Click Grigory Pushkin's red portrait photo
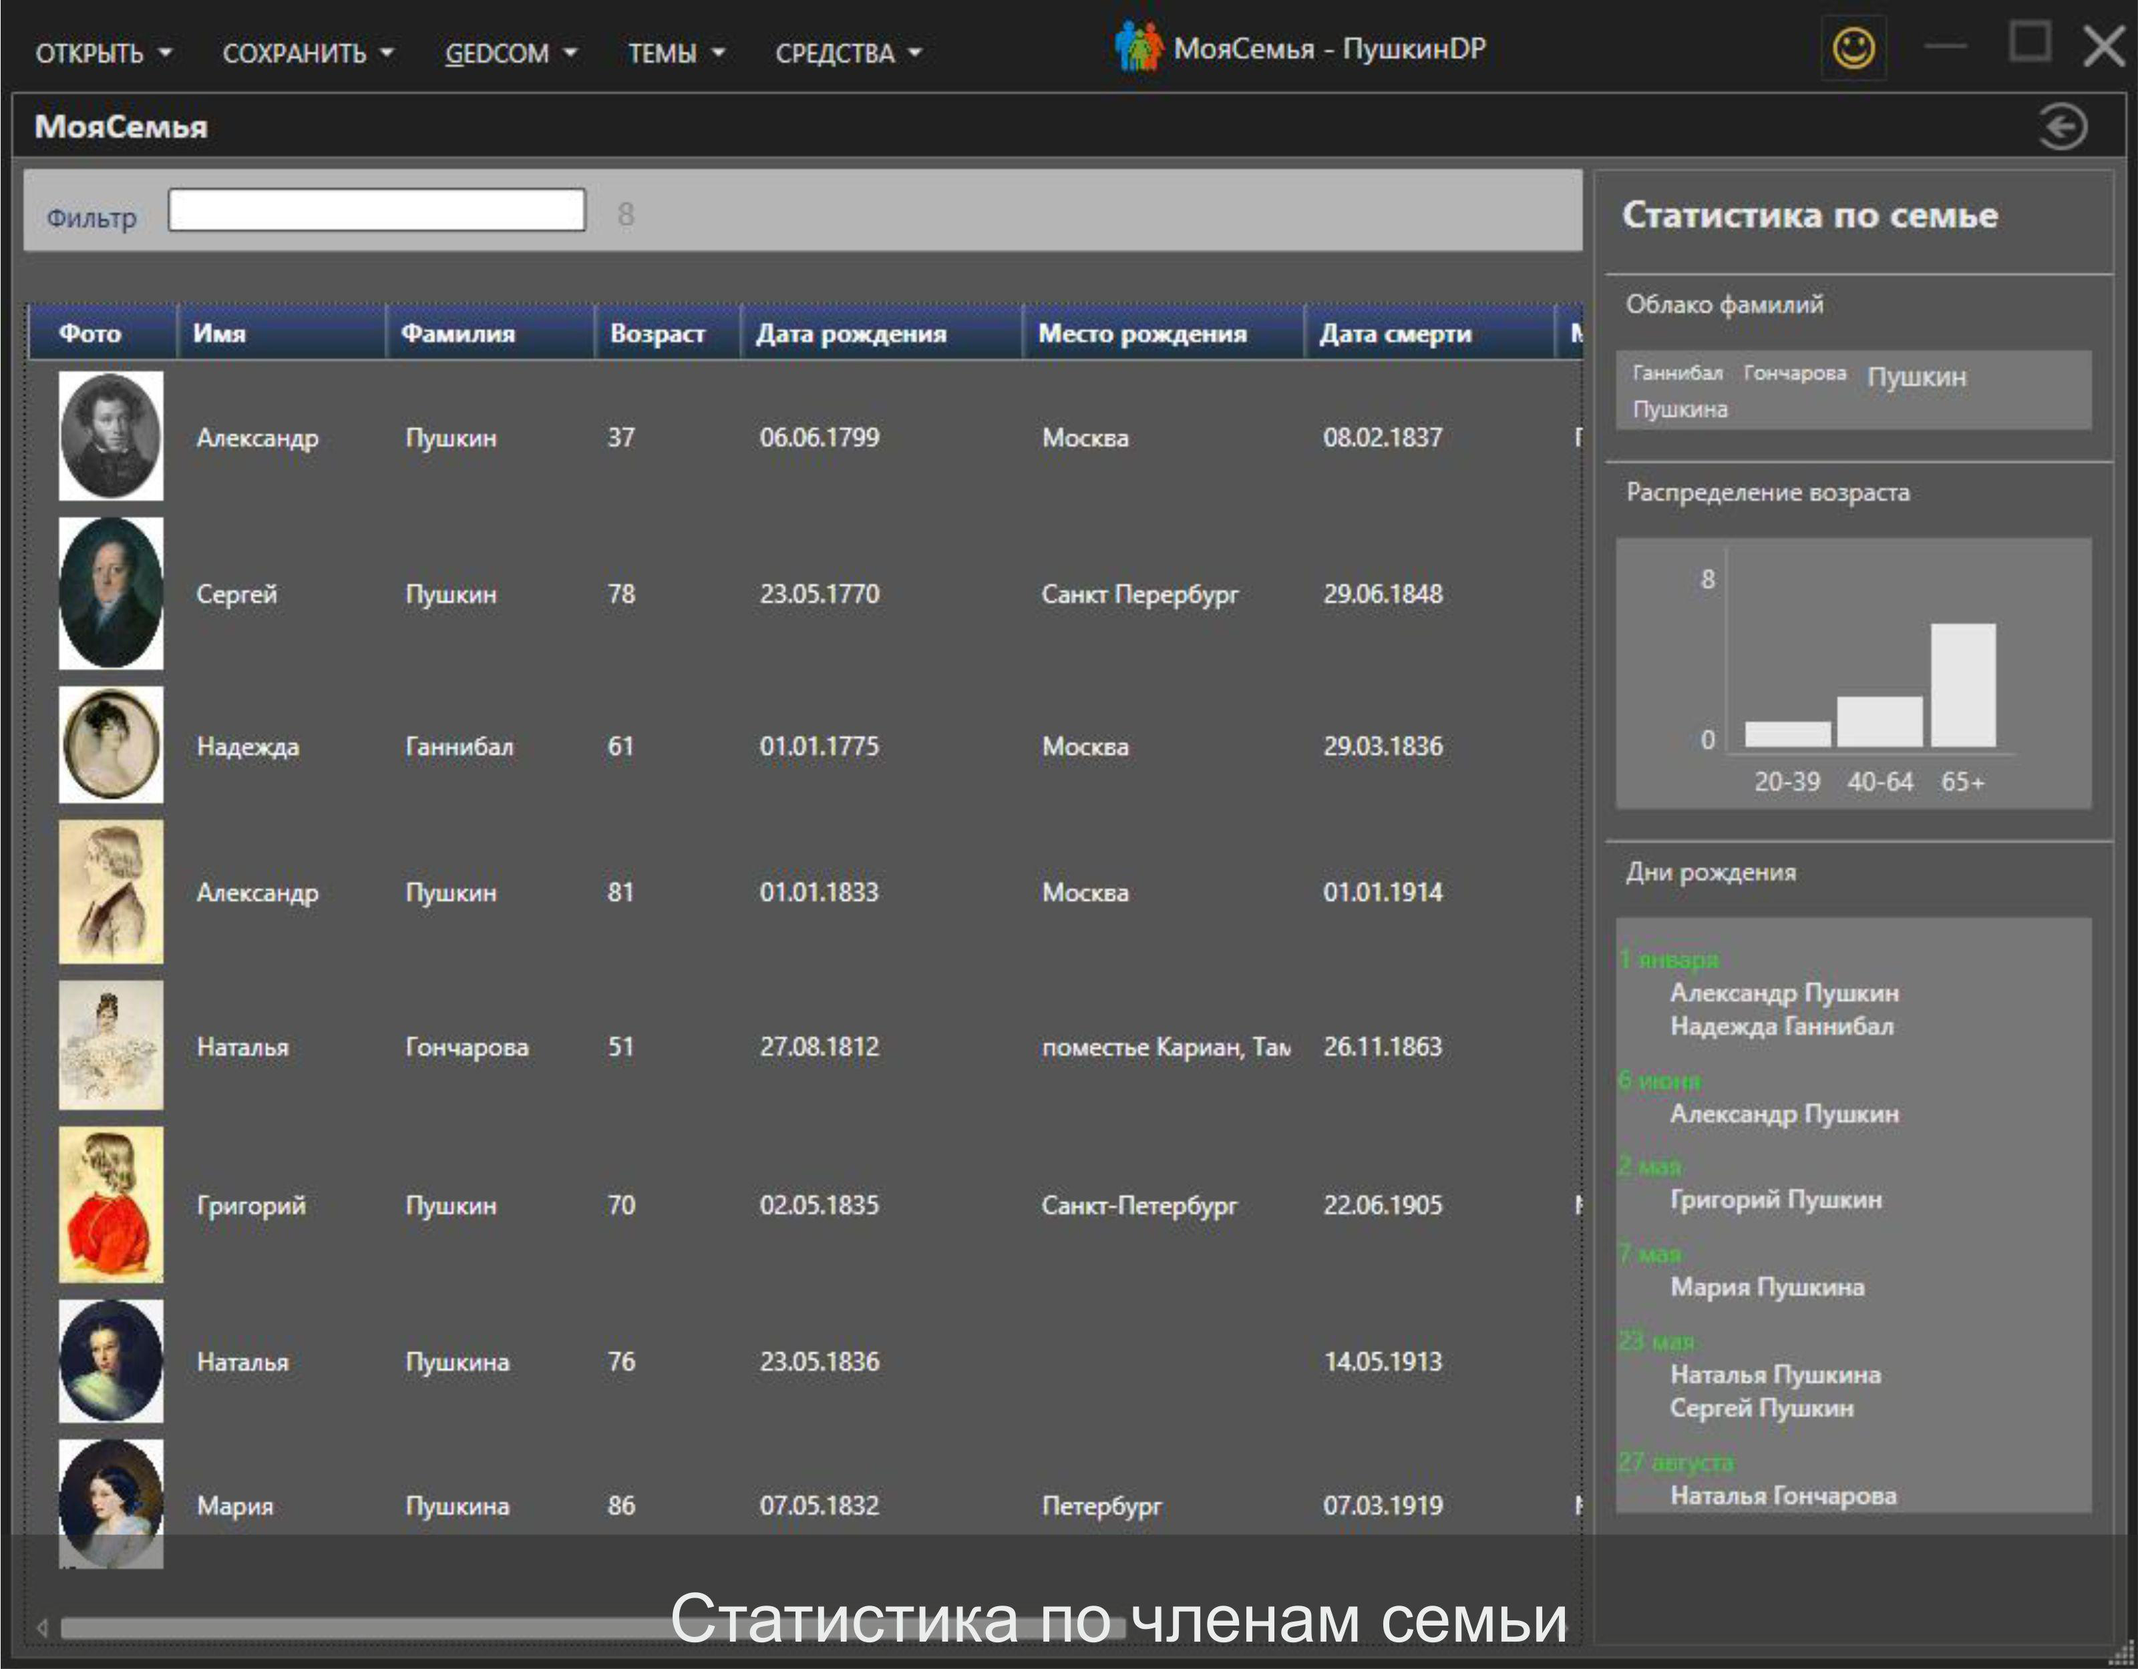The width and height of the screenshot is (2138, 1669). pos(111,1203)
